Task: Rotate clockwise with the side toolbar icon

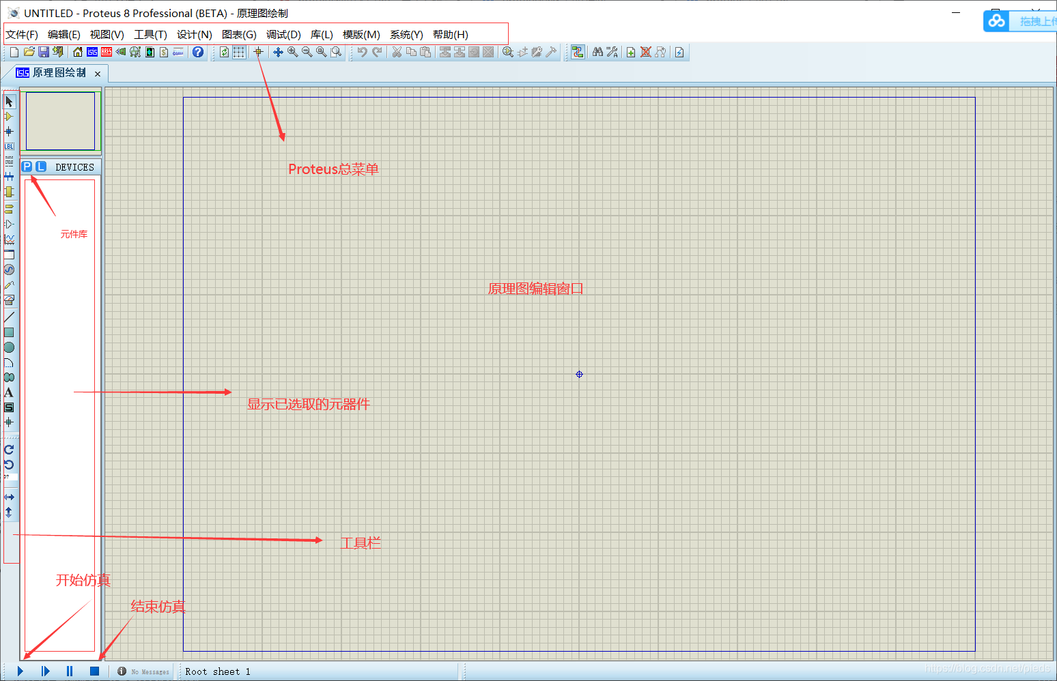Action: (x=9, y=450)
